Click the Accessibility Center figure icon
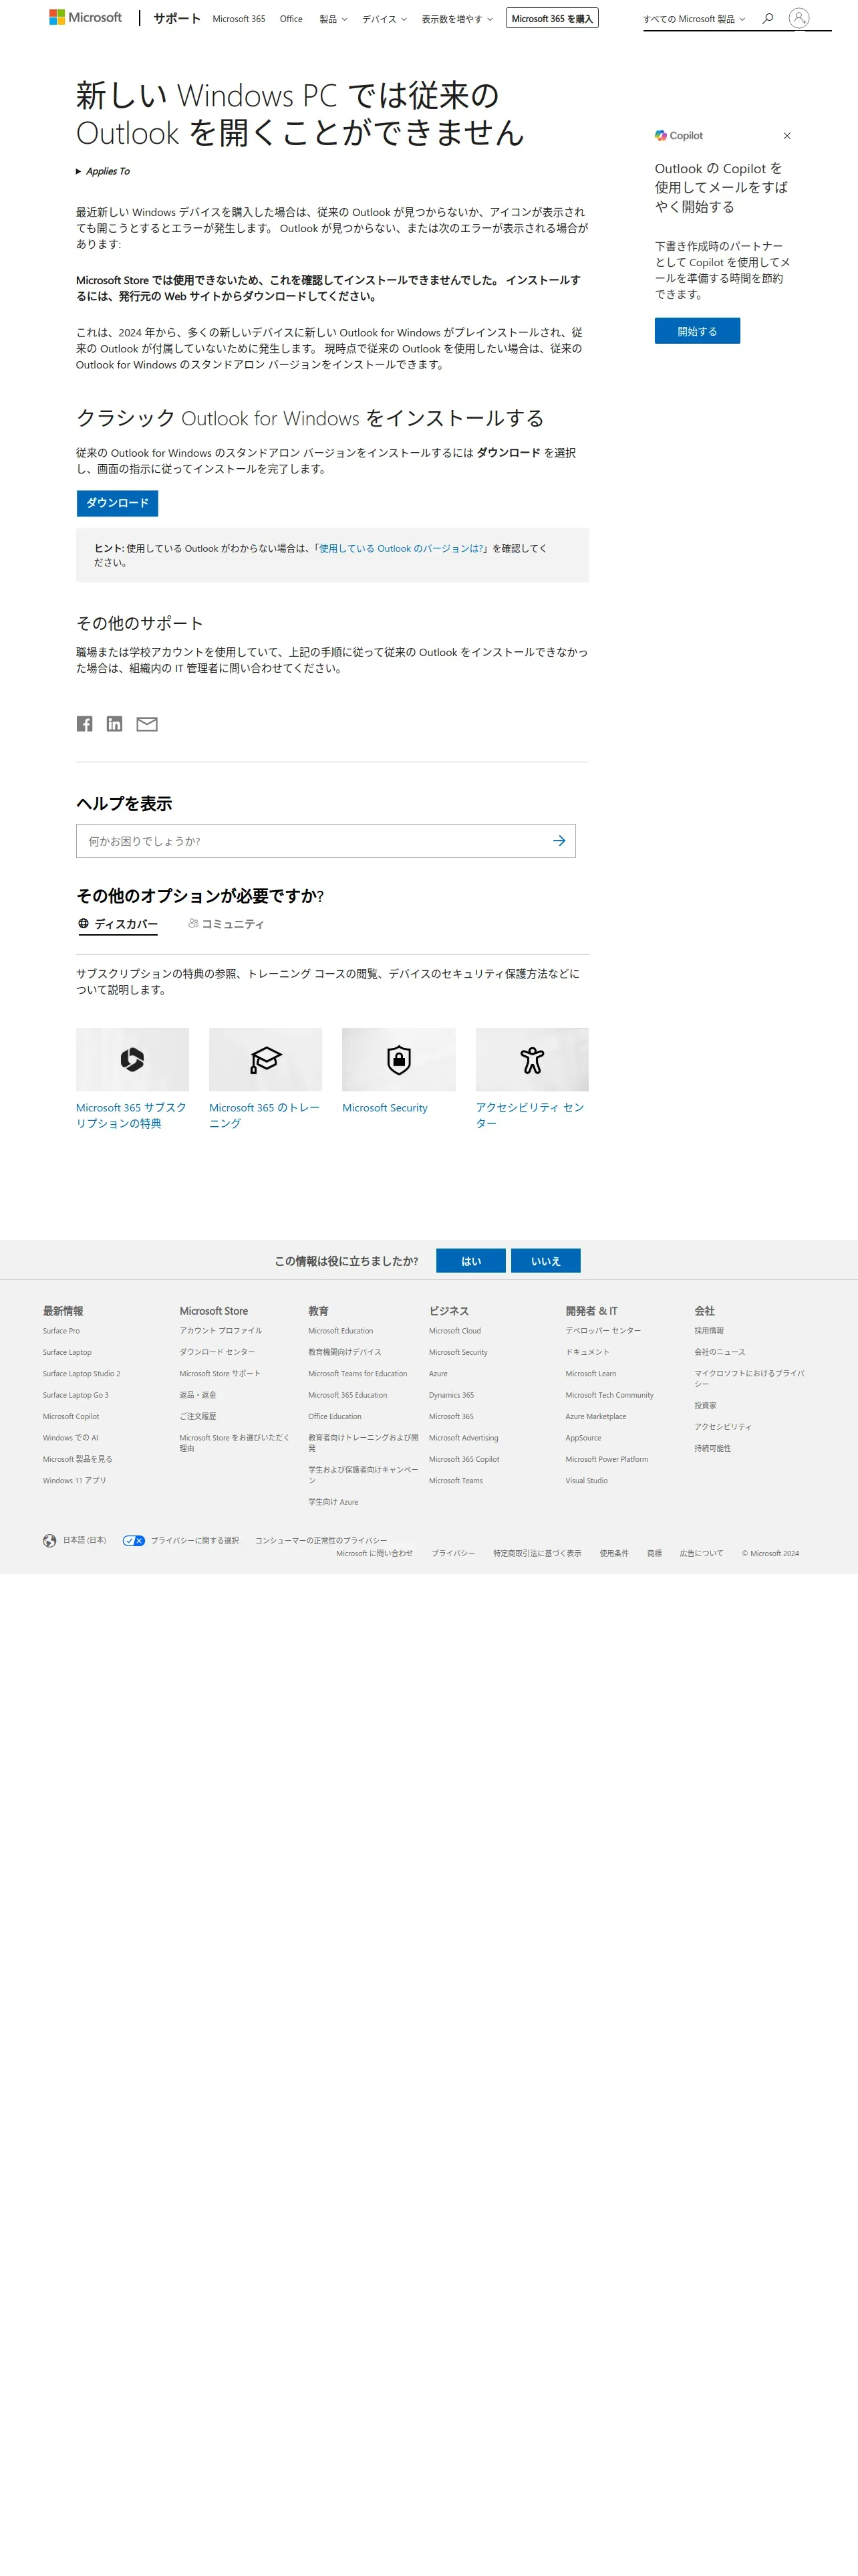858x2576 pixels. pos(533,1059)
